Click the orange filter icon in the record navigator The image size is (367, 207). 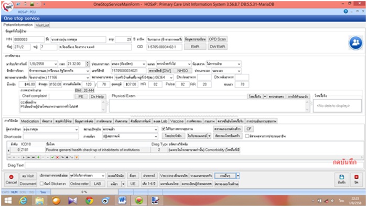click(77, 157)
